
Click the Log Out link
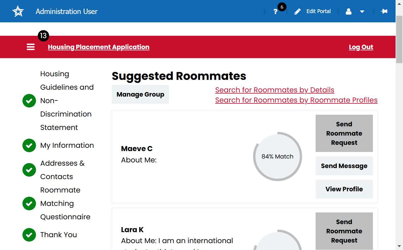tap(361, 47)
